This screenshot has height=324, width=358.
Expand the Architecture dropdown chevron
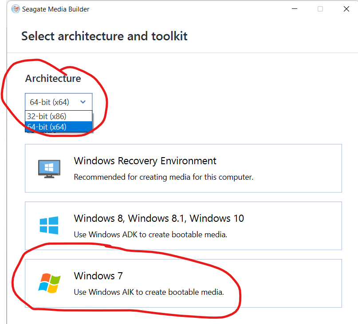pyautogui.click(x=83, y=102)
